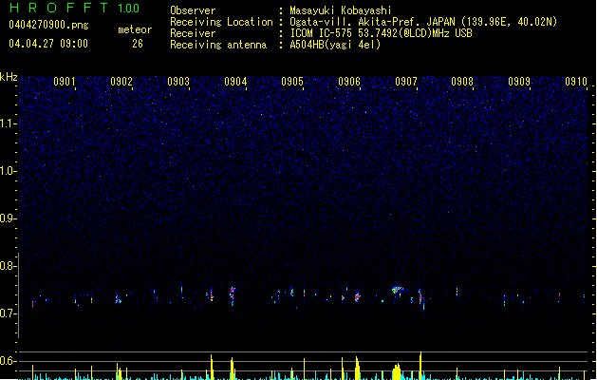Click the 0905 time marker

tap(292, 82)
